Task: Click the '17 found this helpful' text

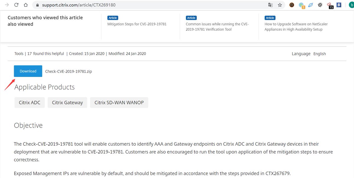Action: point(46,54)
